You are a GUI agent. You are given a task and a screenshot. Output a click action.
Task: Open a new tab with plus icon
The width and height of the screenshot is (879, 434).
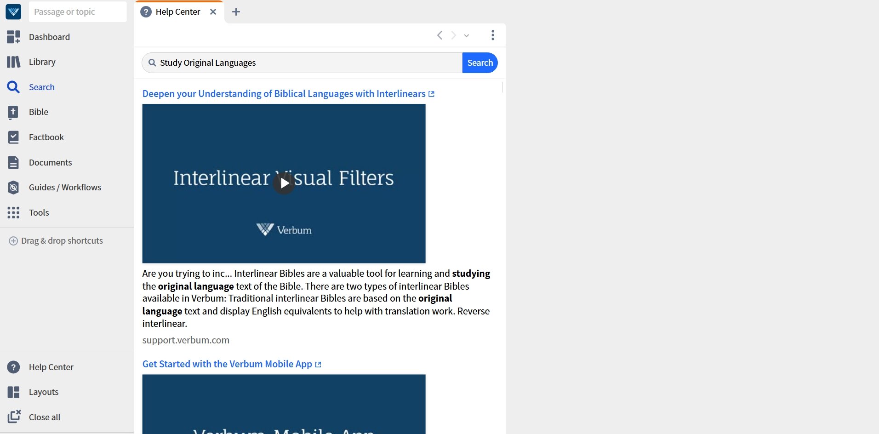[x=236, y=12]
